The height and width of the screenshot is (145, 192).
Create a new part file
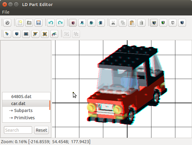tap(20, 23)
